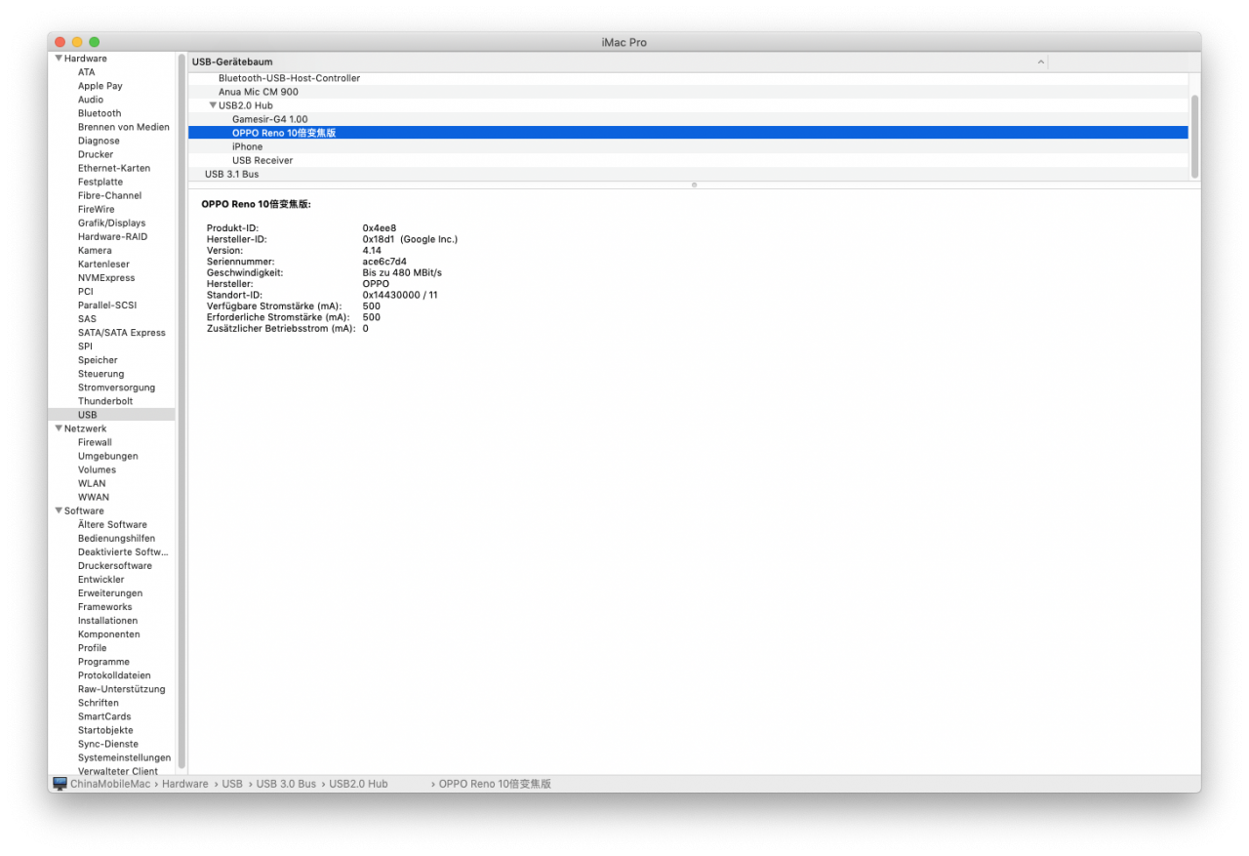The height and width of the screenshot is (856, 1249).
Task: Click the sidebar vertical scrollbar
Action: click(x=181, y=410)
